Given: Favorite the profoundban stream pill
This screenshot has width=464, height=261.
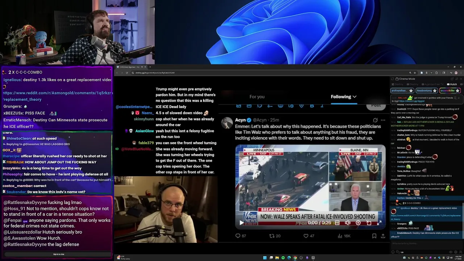Looking at the screenshot, I should [x=411, y=91].
